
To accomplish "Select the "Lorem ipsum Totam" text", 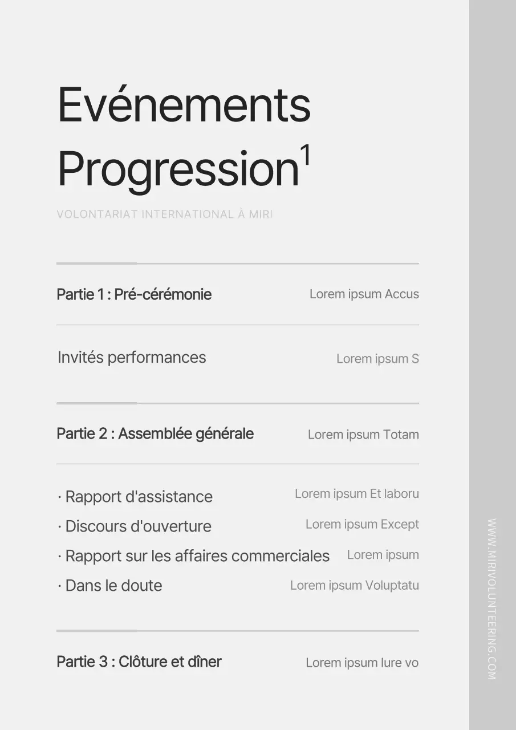I will [x=363, y=435].
